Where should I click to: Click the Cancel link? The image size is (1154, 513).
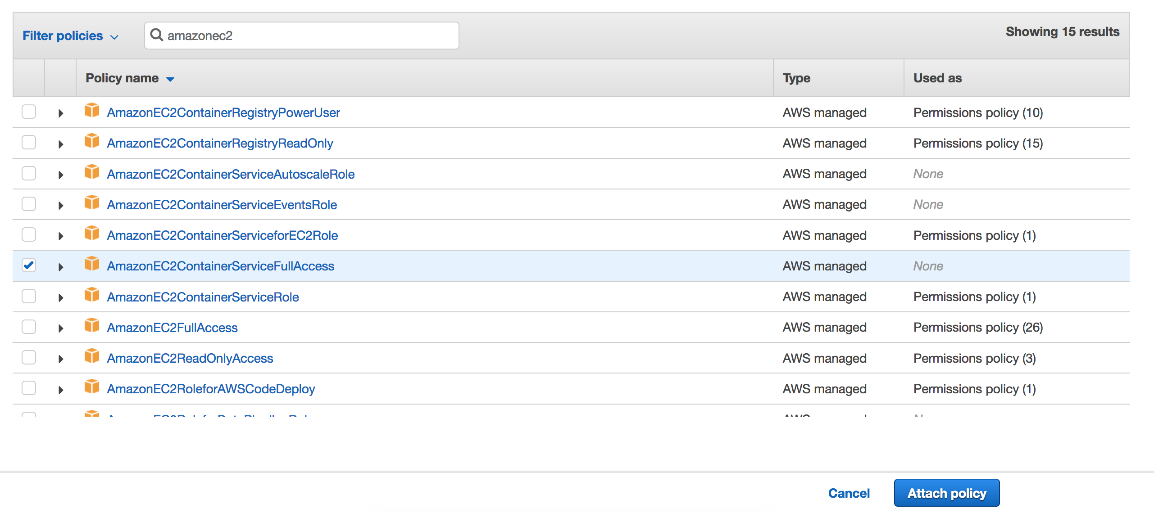click(x=849, y=493)
